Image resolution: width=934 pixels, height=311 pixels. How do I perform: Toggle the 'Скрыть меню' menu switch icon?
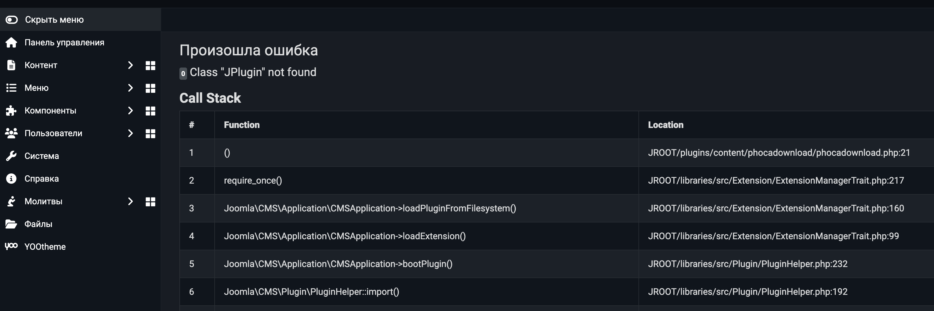tap(12, 20)
